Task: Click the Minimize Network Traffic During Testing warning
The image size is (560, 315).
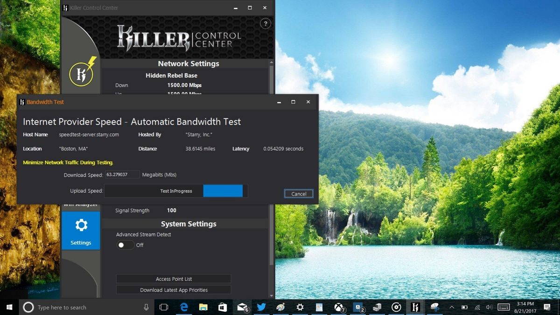Action: 68,162
